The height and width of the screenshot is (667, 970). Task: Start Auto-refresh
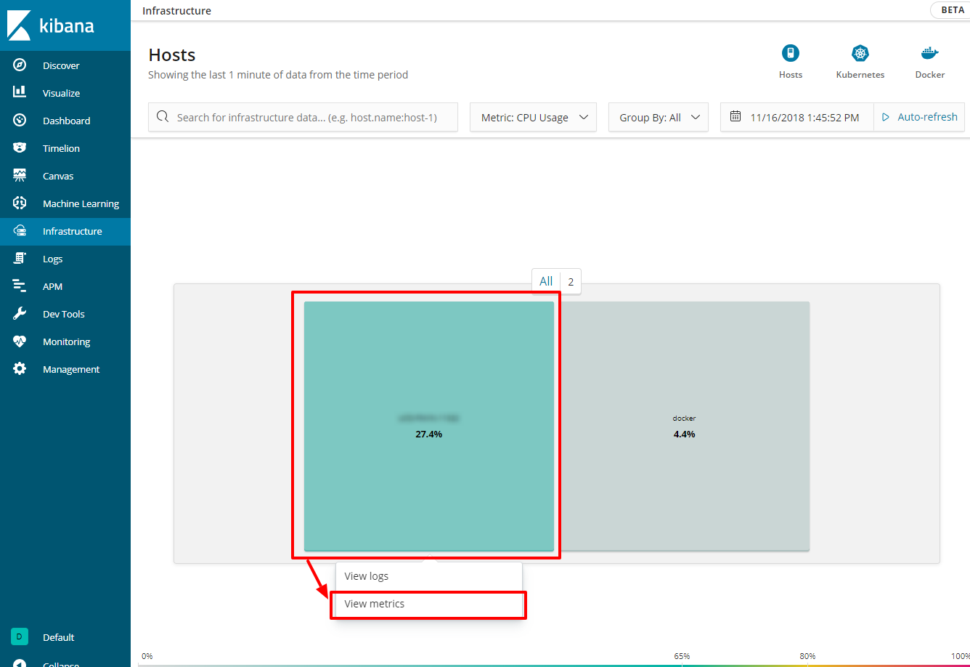pyautogui.click(x=919, y=117)
